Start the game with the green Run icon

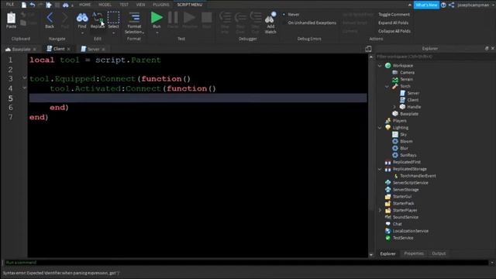(x=157, y=17)
